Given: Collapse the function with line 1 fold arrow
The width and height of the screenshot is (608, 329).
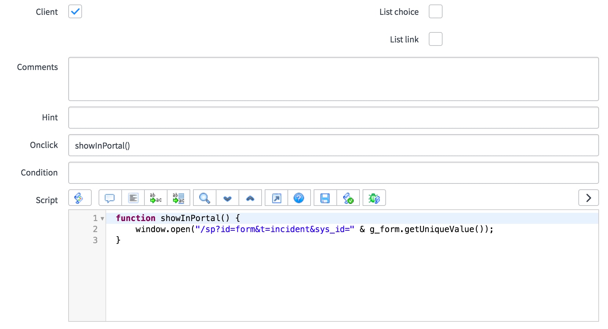Looking at the screenshot, I should 102,219.
